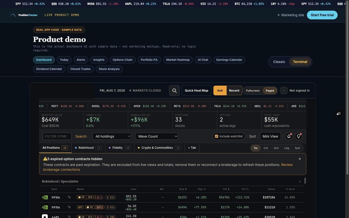Click the Mini View button

pos(270,136)
